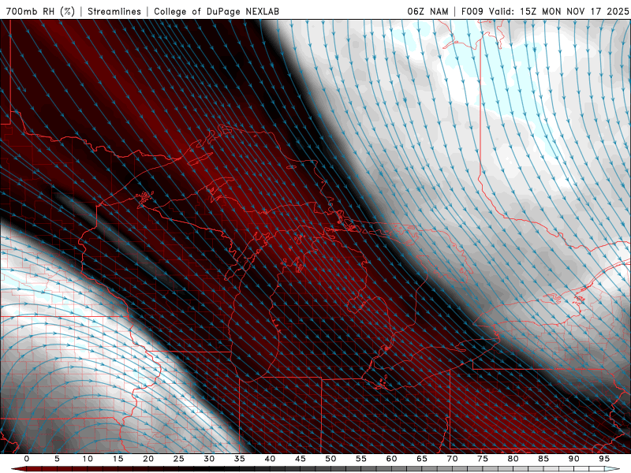The image size is (631, 473).
Task: Click the '30' colorbar scale label
Action: coord(209,459)
